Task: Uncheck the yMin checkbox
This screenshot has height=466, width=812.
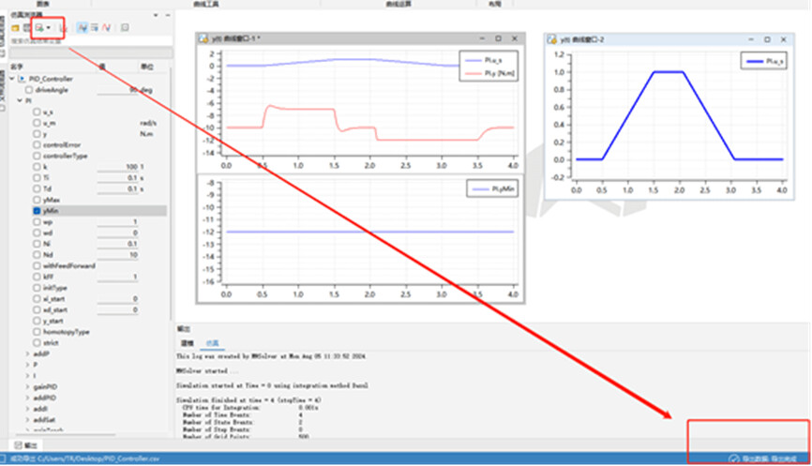Action: [x=37, y=211]
